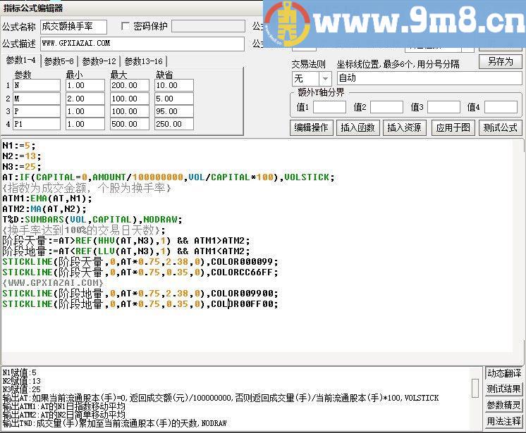Switch to the 参数5-8 tab
The width and height of the screenshot is (526, 433).
[x=60, y=61]
